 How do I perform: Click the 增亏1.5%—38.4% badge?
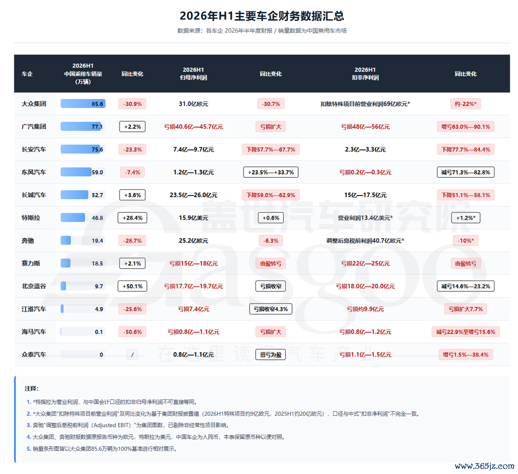pos(465,355)
